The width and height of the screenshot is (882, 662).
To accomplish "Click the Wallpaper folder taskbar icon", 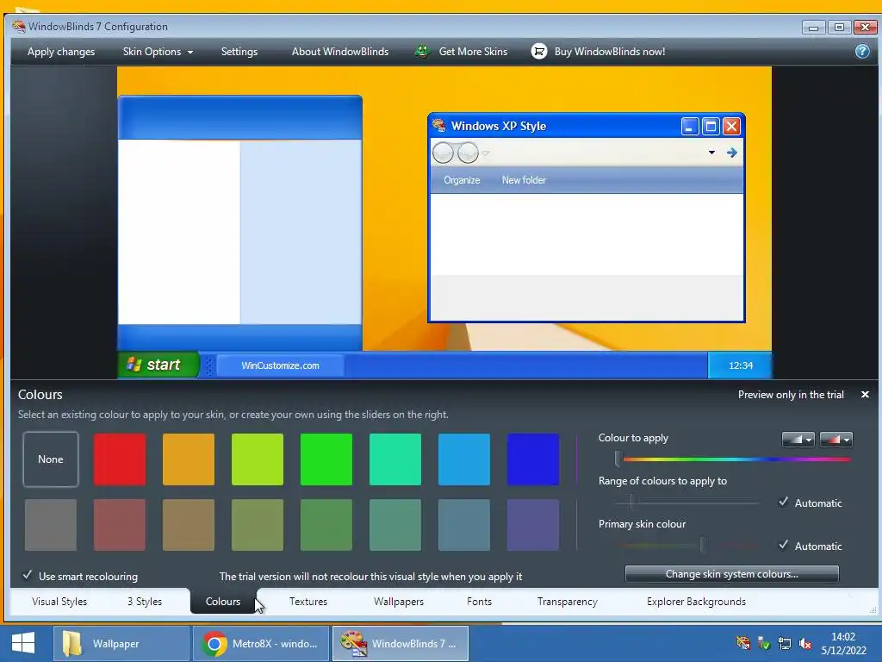I will 71,643.
